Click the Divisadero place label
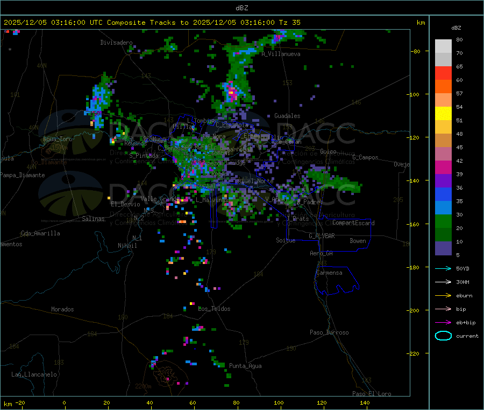The image size is (484, 410). (116, 43)
